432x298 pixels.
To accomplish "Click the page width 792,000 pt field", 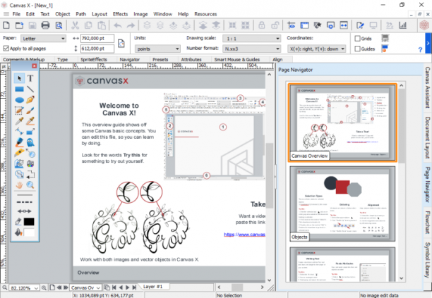I will click(x=97, y=39).
